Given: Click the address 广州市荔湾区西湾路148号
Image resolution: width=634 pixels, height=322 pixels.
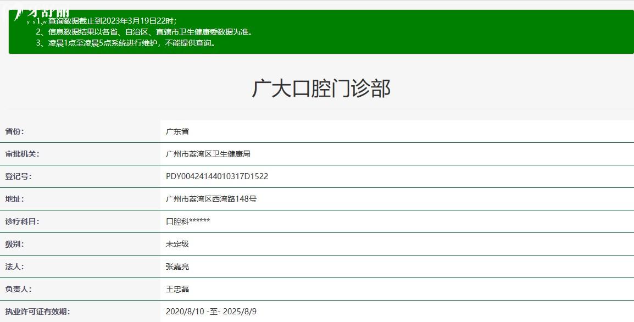Looking at the screenshot, I should click(x=211, y=199).
